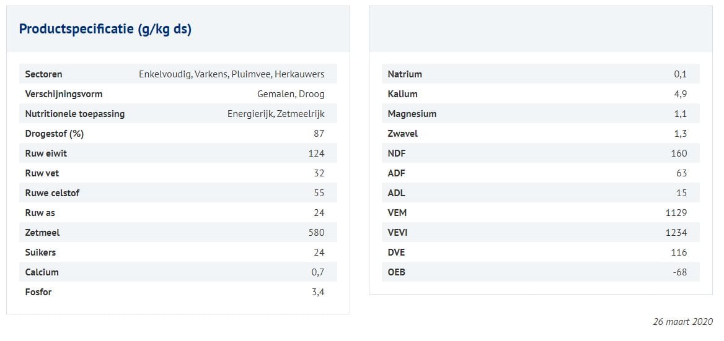This screenshot has width=724, height=341.
Task: Click the OEB value -68
Action: click(679, 272)
